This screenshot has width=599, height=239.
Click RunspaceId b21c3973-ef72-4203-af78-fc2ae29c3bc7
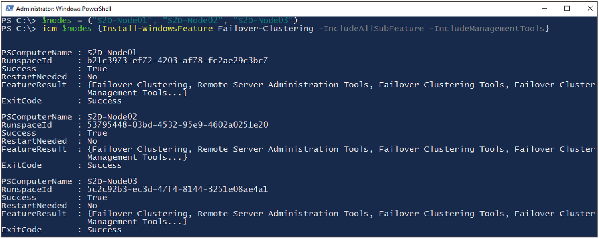[178, 61]
